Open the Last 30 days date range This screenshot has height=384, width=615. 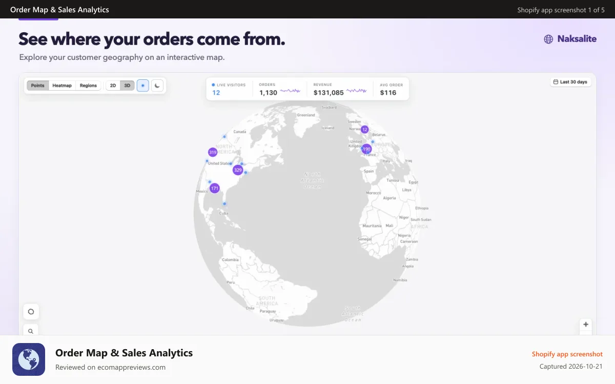tap(570, 82)
